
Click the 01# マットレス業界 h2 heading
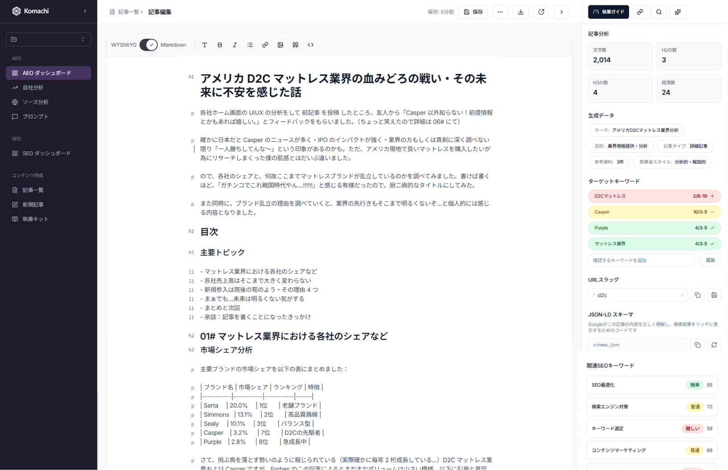294,336
